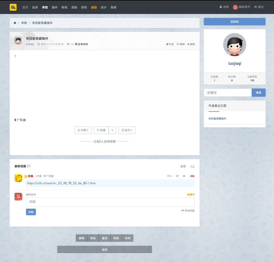This screenshot has height=262, width=274.
Task: Delete the 老猫 reply with the X icon
Action: 184,176
